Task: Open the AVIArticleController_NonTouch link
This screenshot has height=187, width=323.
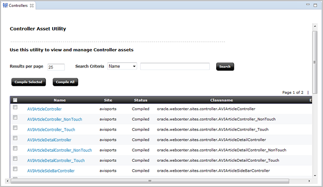Action: click(x=55, y=120)
